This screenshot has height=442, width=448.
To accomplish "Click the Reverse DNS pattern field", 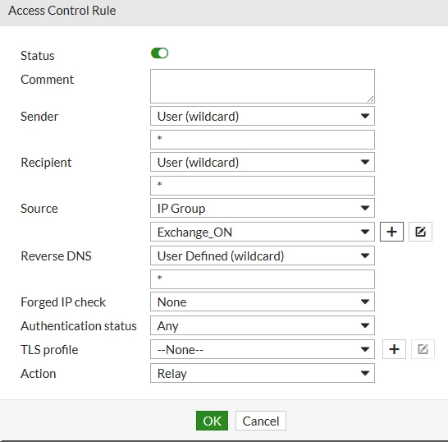I will (x=263, y=279).
